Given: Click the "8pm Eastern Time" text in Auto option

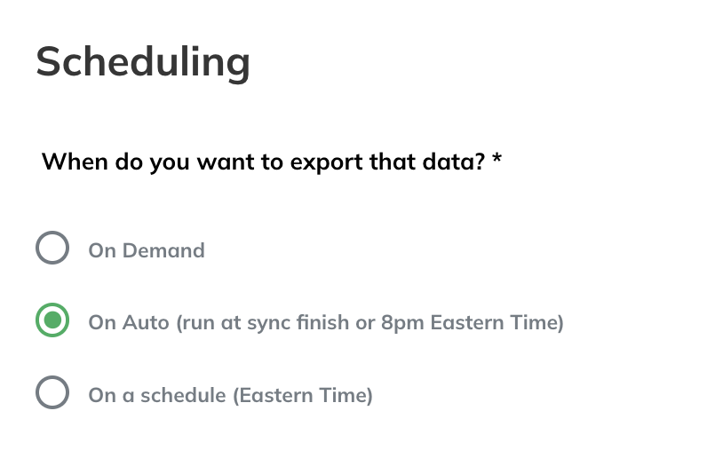Looking at the screenshot, I should coord(470,322).
